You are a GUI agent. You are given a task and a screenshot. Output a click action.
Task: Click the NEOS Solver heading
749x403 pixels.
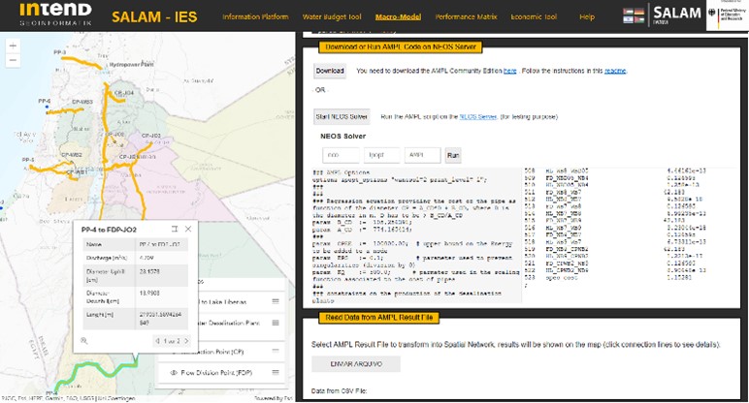343,137
